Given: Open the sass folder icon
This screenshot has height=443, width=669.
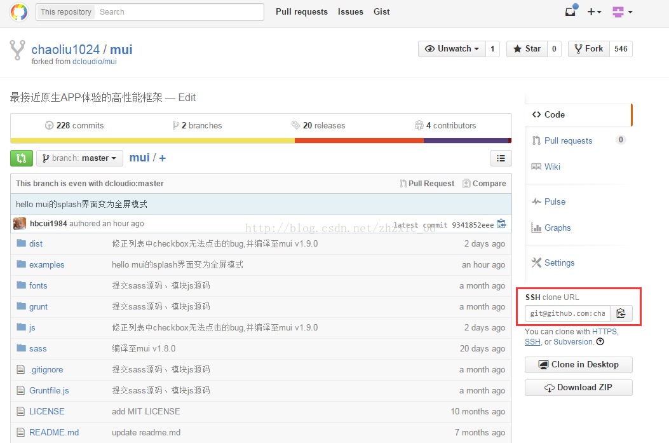Looking at the screenshot, I should coord(22,348).
